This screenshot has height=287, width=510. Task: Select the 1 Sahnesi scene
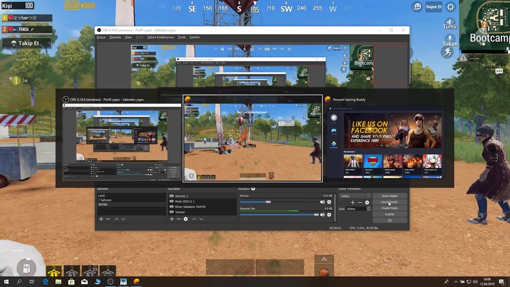point(132,200)
